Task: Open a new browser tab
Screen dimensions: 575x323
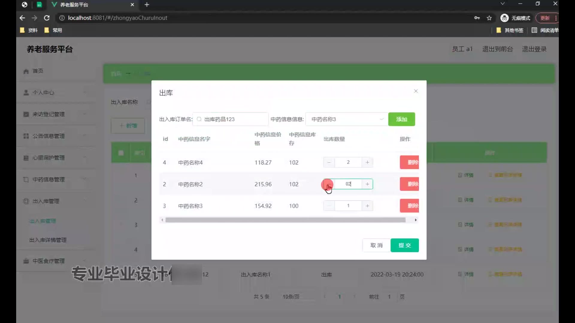Action: point(147,4)
